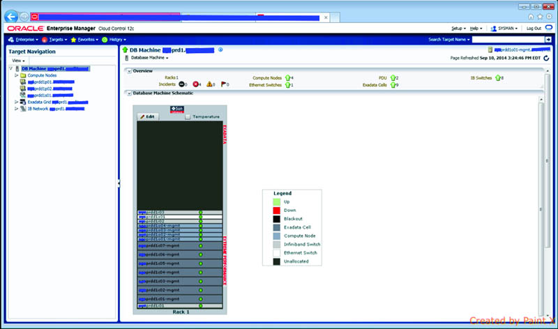Open the View dropdown in Target Navigation
The height and width of the screenshot is (329, 558).
[x=19, y=61]
